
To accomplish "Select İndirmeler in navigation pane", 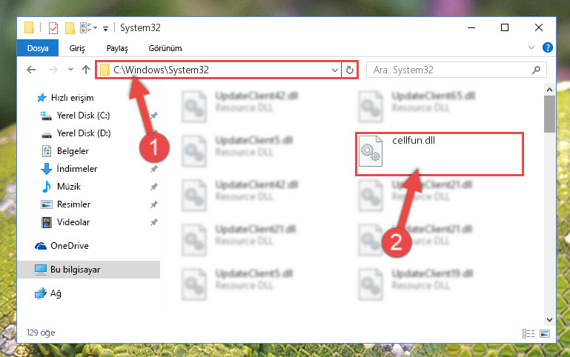I will point(76,169).
